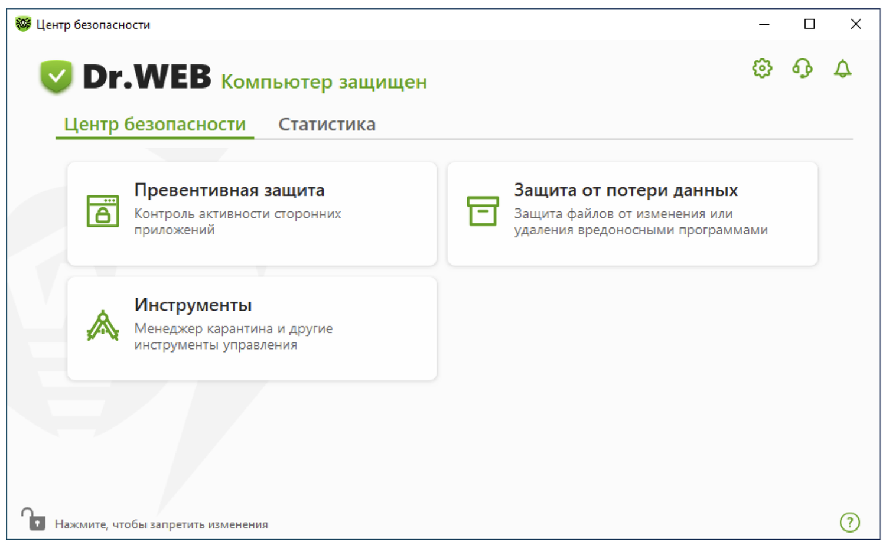Switch to the Статистика tab
This screenshot has height=545, width=886.
[x=327, y=125]
